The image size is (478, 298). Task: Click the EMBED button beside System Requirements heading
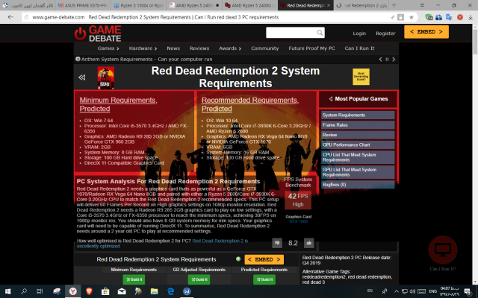(264, 259)
